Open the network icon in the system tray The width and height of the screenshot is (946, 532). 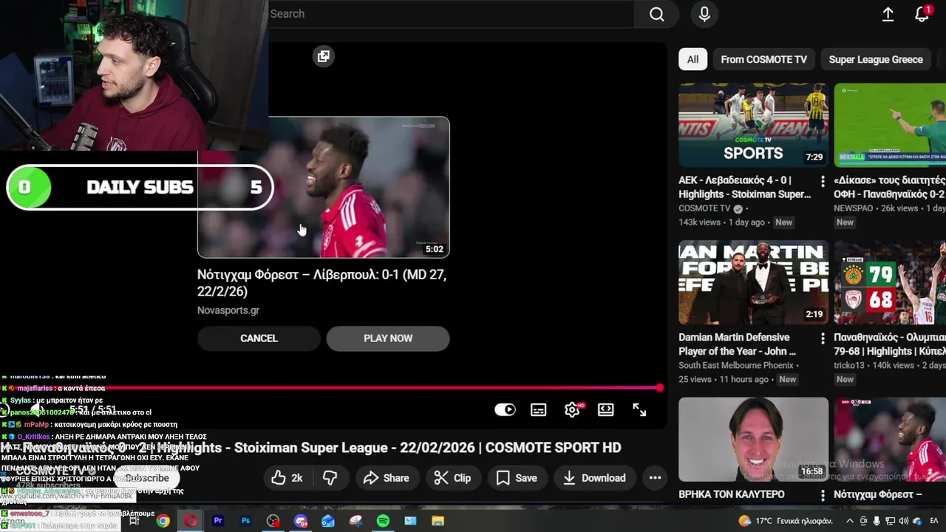(x=890, y=521)
